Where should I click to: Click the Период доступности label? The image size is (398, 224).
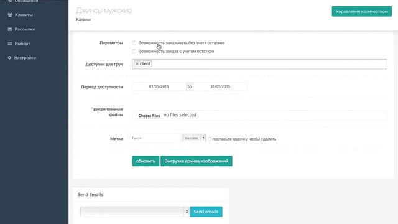pyautogui.click(x=102, y=87)
